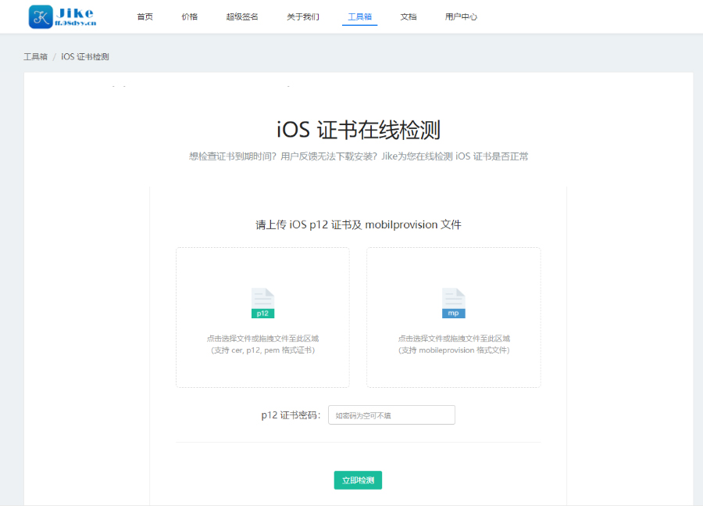
Task: Click the 立即检测 button
Action: 358,480
